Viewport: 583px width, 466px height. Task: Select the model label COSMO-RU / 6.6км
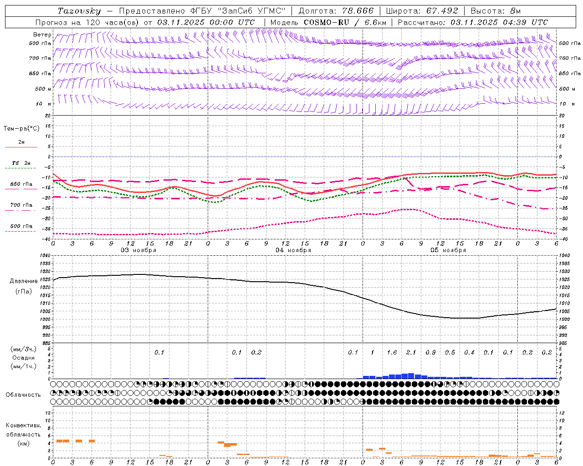(x=345, y=22)
